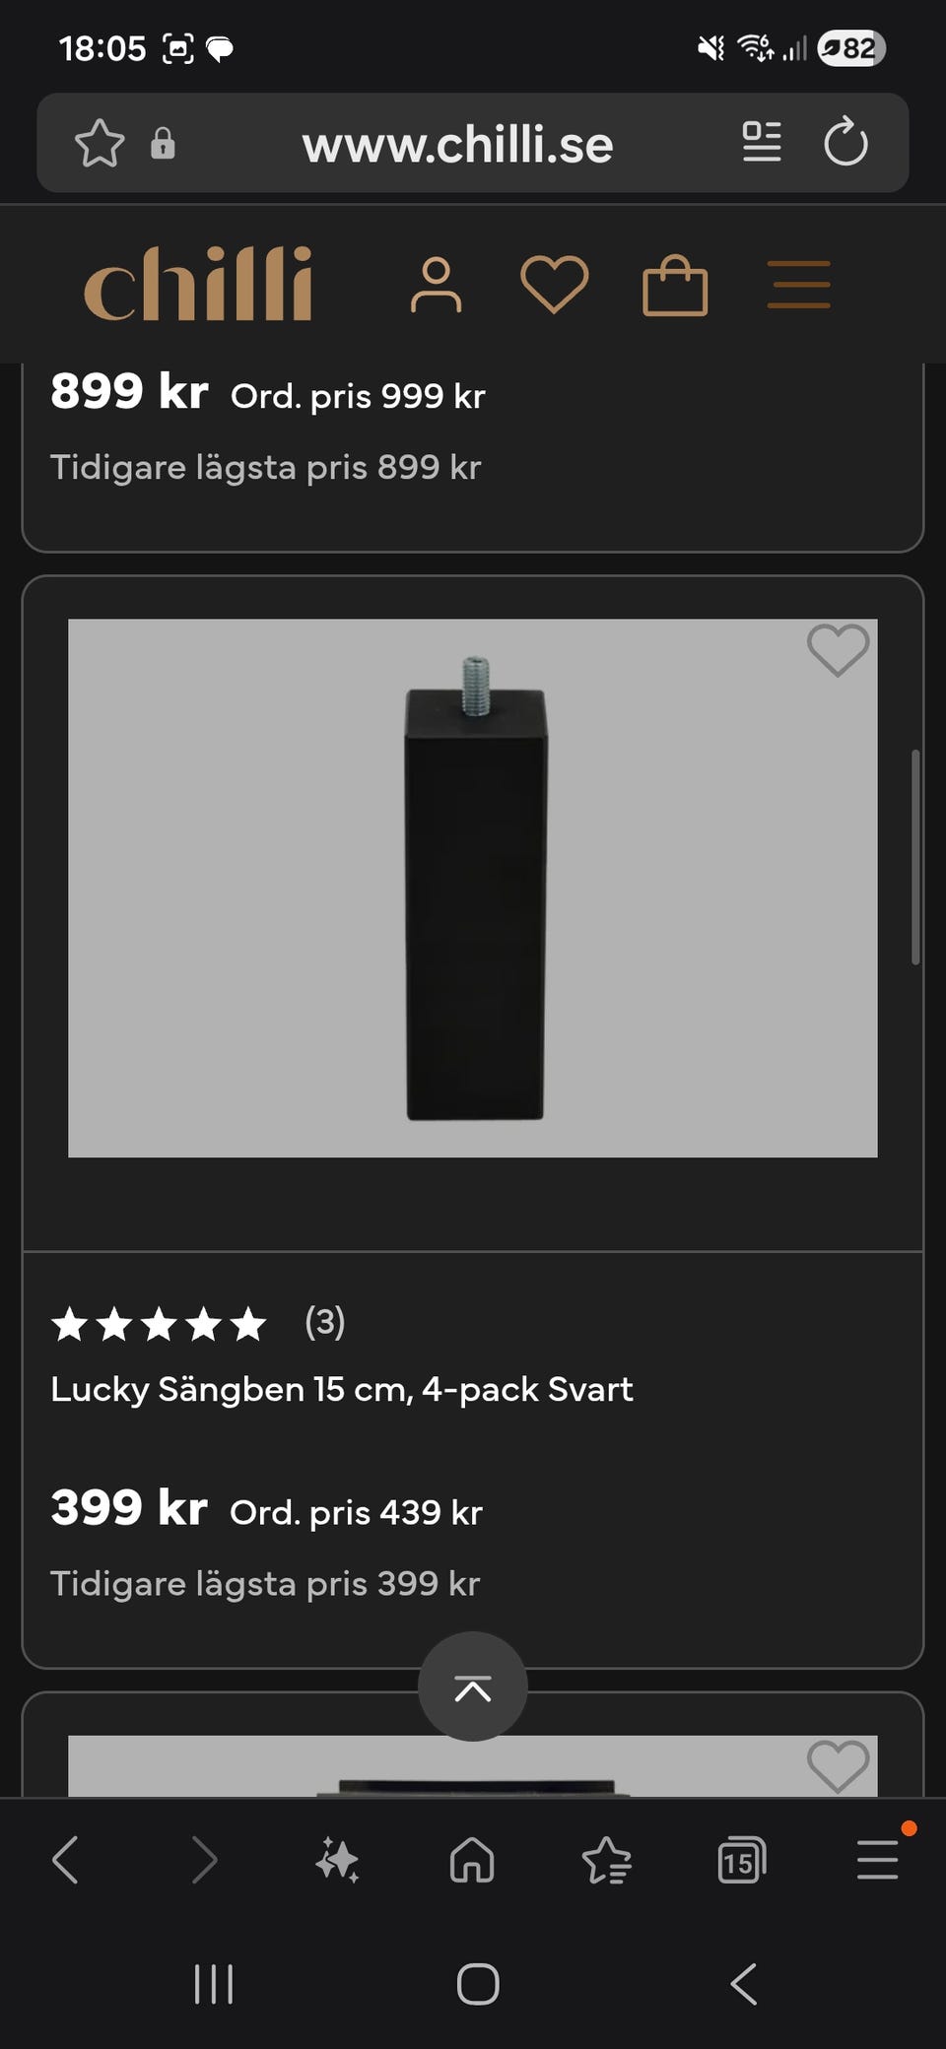Open browser tools menu with orange dot
Image resolution: width=946 pixels, height=2049 pixels.
click(877, 1860)
